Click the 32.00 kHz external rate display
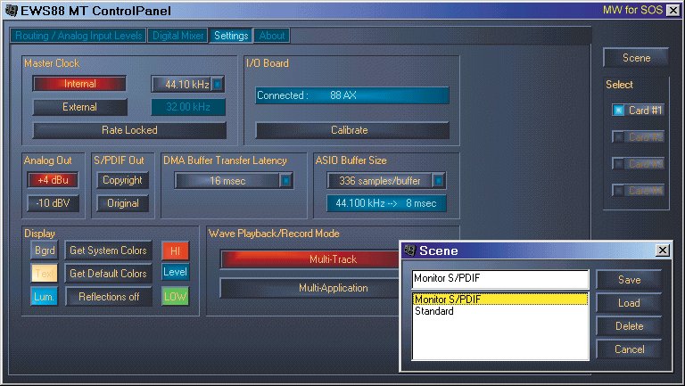The height and width of the screenshot is (386, 685). (188, 107)
